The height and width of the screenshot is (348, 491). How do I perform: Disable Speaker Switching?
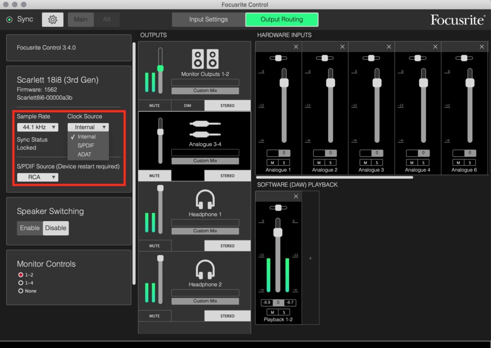(56, 228)
